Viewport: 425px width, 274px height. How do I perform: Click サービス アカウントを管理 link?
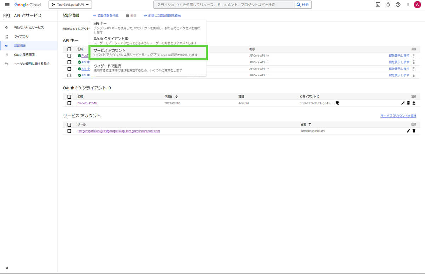398,116
